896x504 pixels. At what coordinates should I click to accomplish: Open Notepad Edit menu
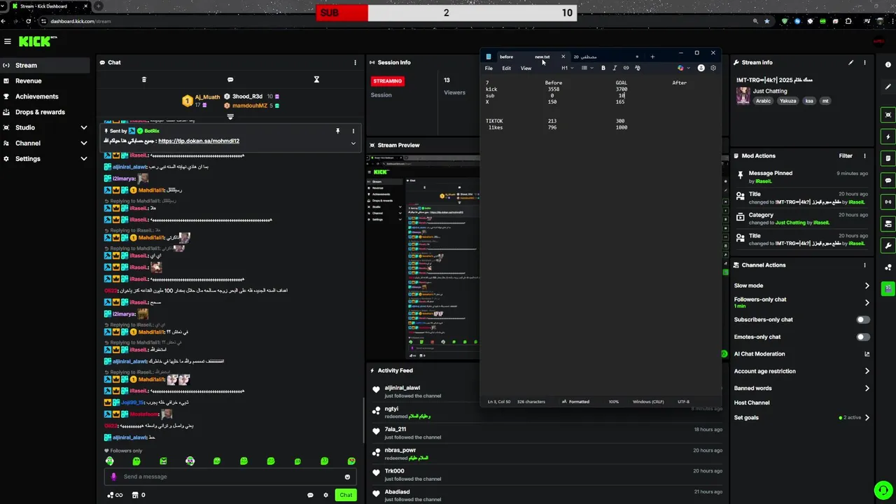[506, 68]
